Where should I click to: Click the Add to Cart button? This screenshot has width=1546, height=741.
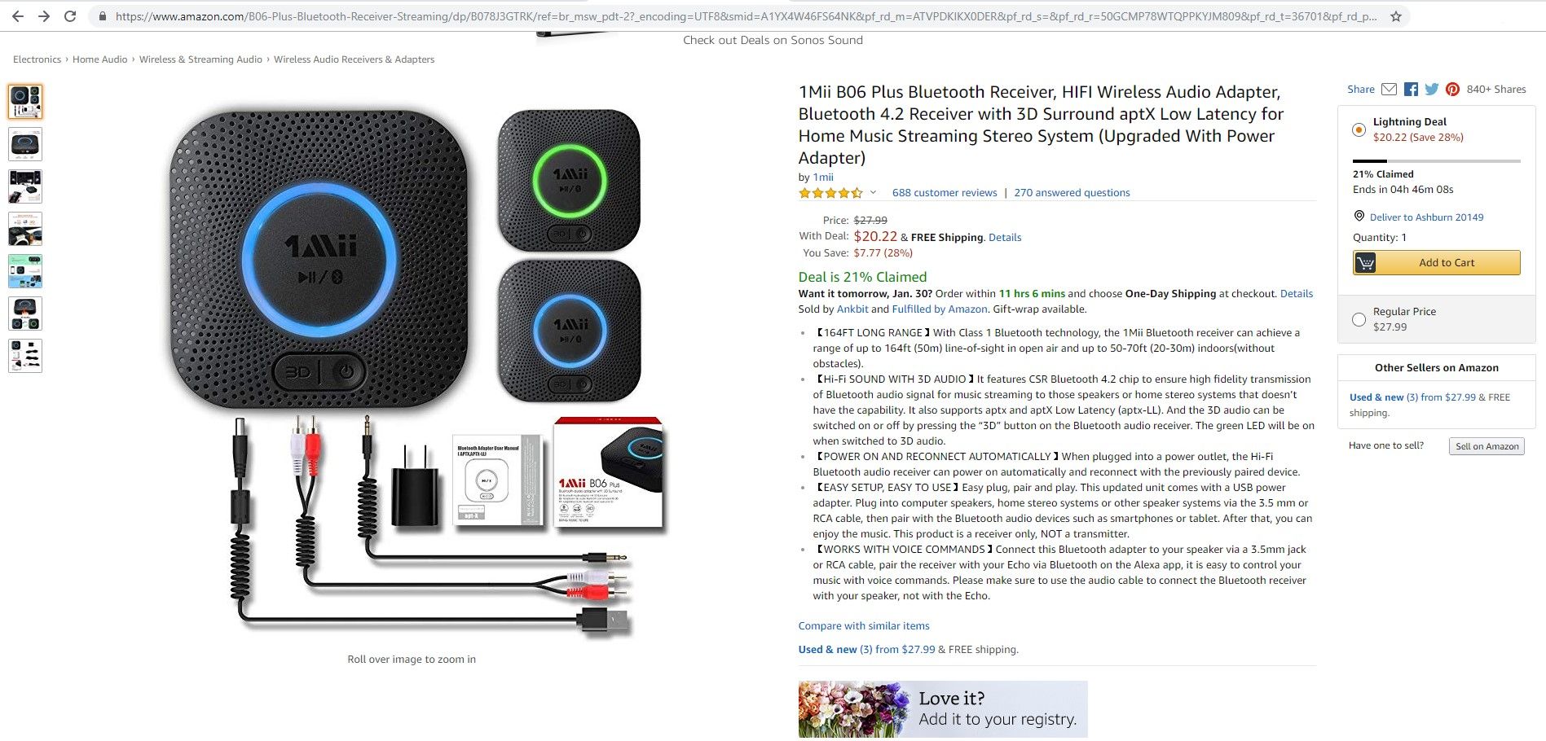click(x=1436, y=263)
